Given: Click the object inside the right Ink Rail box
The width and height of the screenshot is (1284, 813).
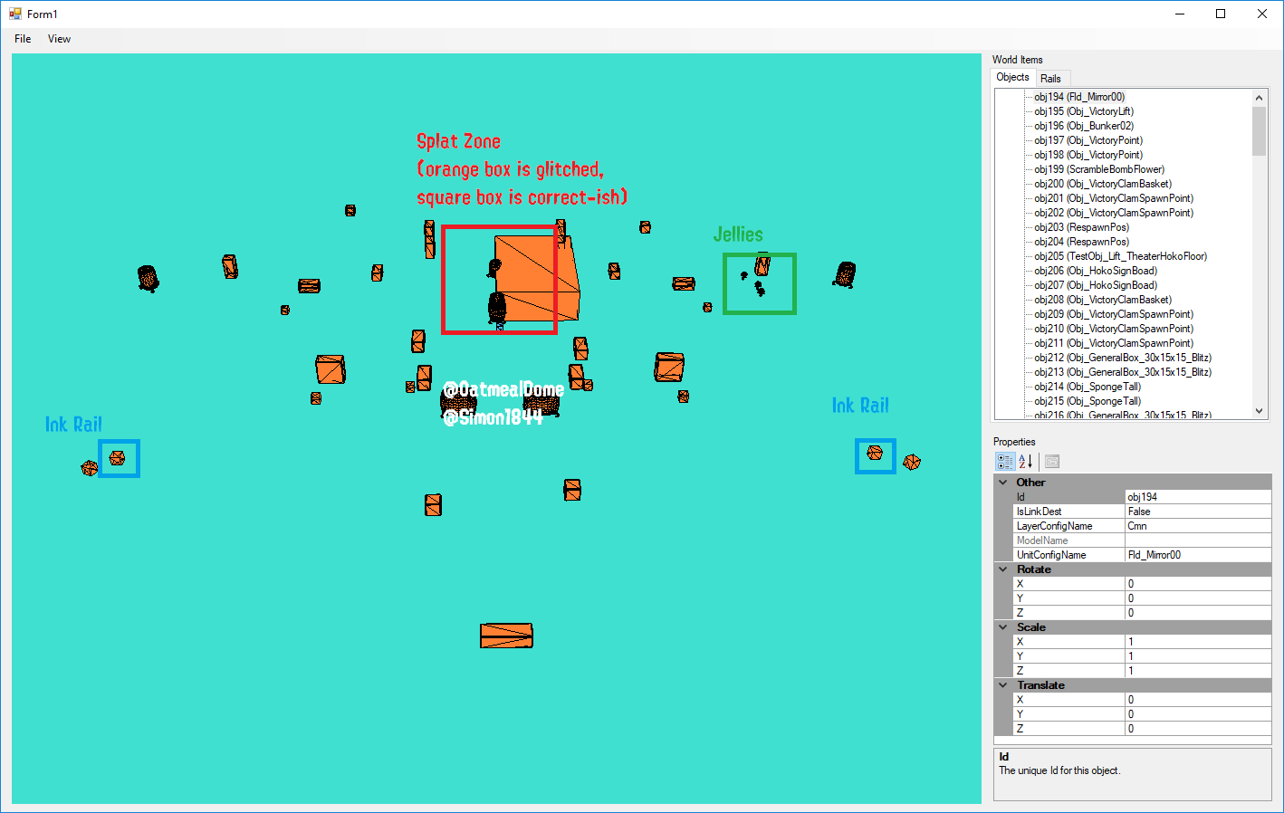Looking at the screenshot, I should [875, 453].
